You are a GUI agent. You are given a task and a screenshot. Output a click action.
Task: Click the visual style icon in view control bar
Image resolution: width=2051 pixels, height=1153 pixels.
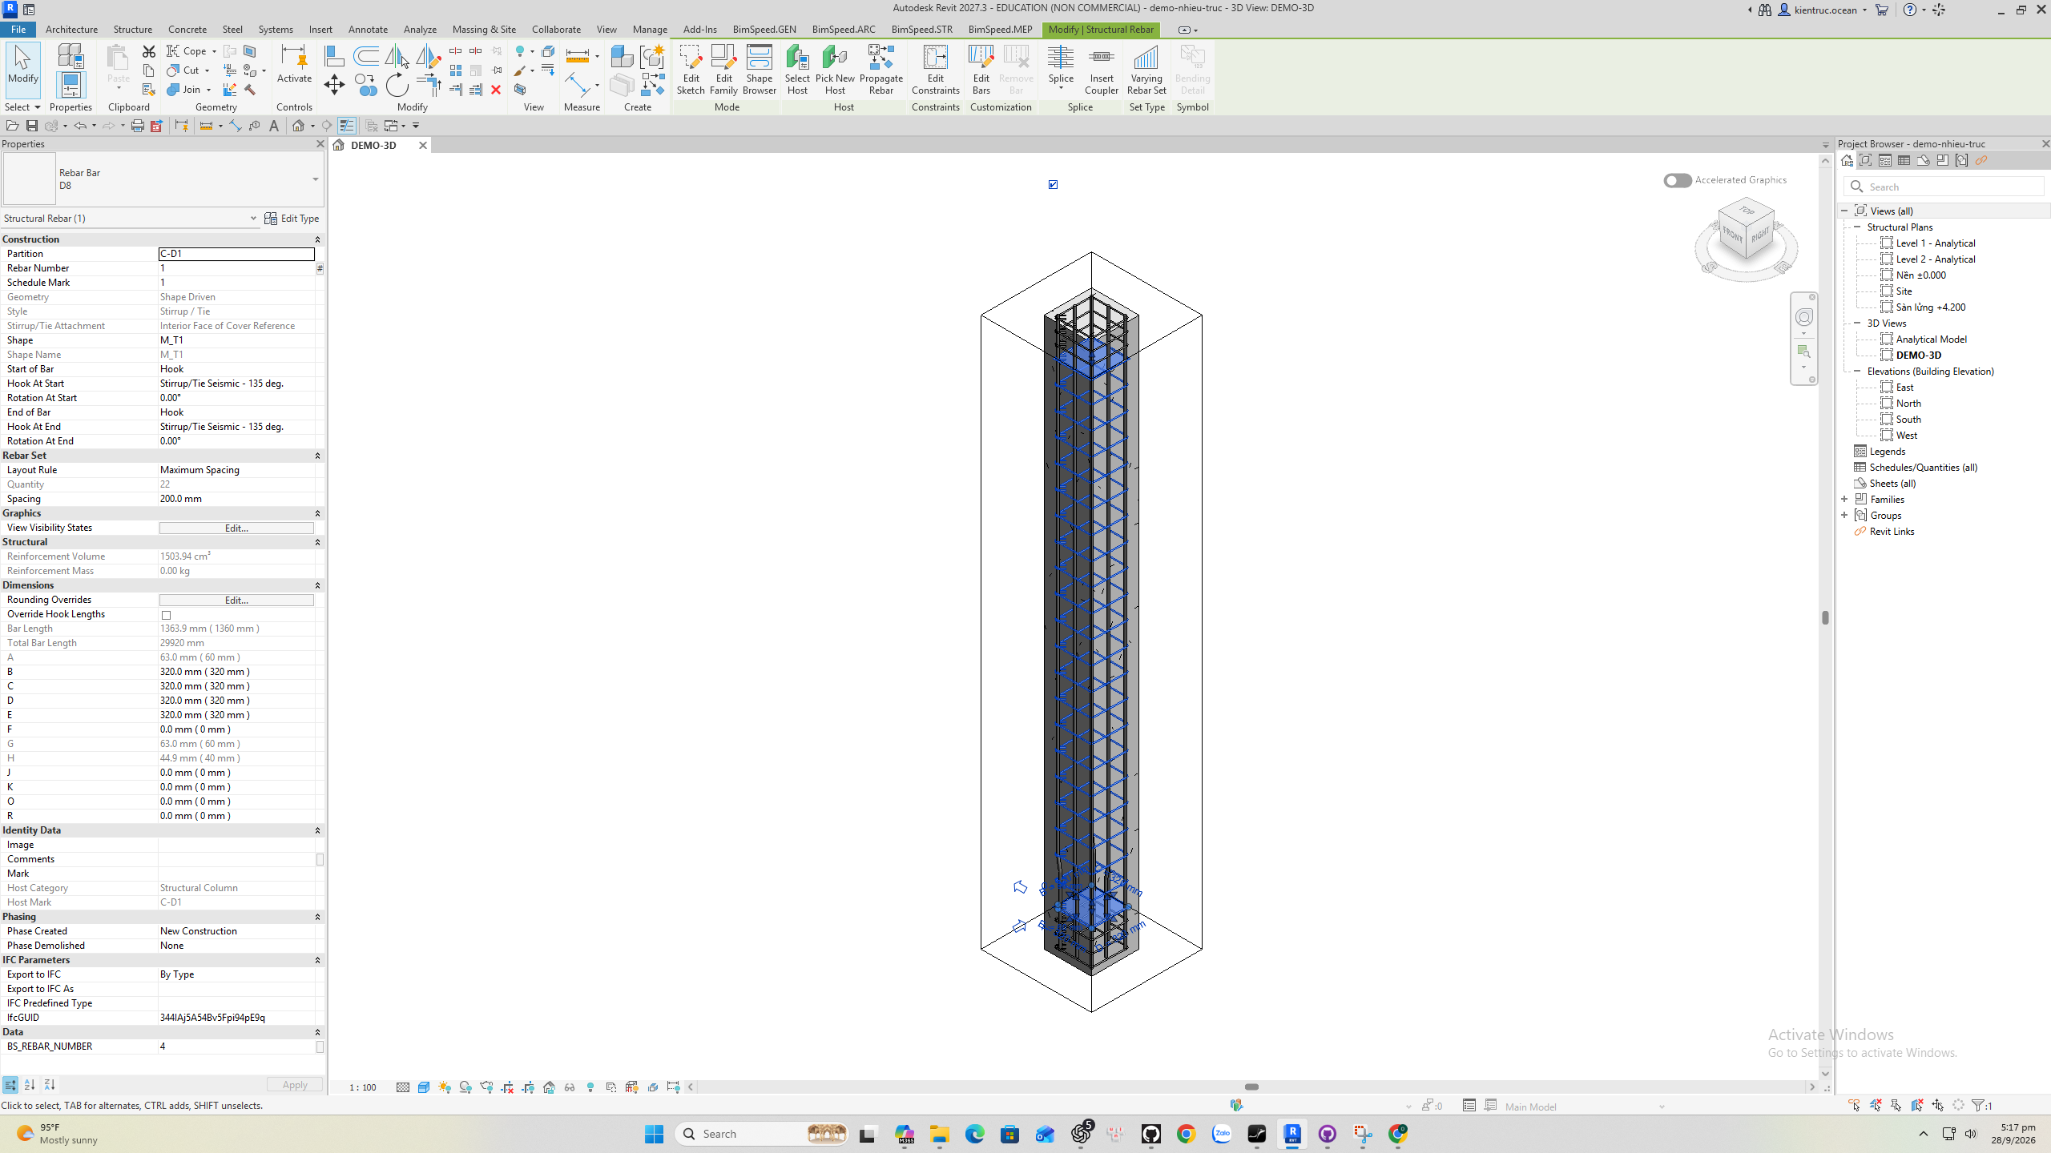pos(424,1087)
